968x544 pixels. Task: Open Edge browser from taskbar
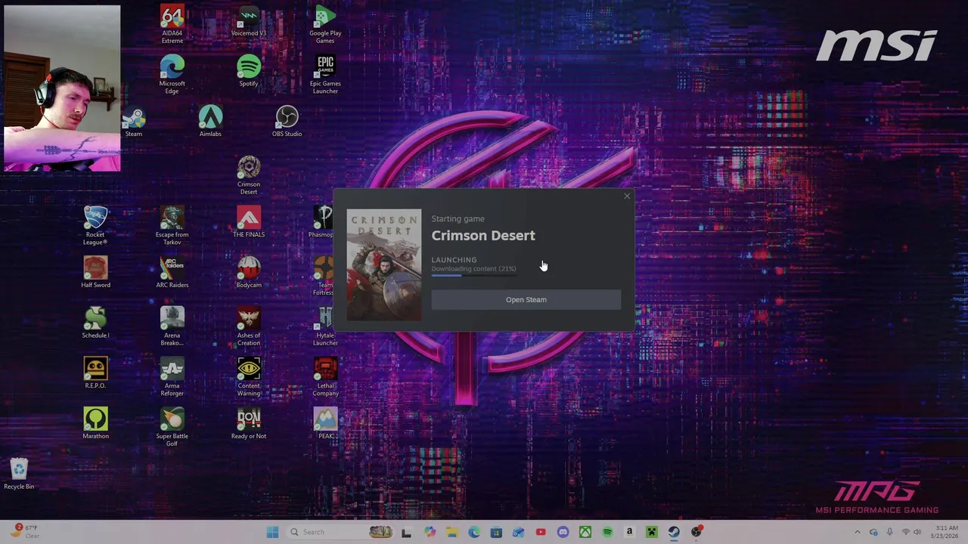click(x=473, y=532)
